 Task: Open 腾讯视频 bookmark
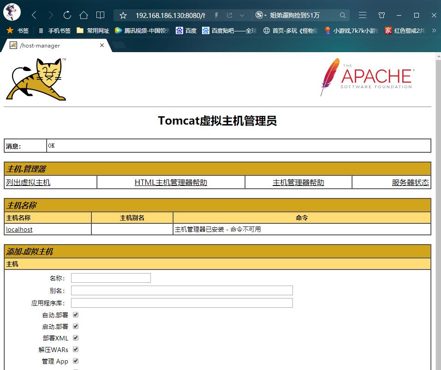tap(142, 30)
